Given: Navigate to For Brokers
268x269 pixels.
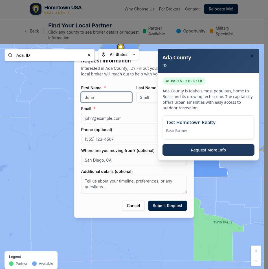Looking at the screenshot, I should click(x=170, y=9).
